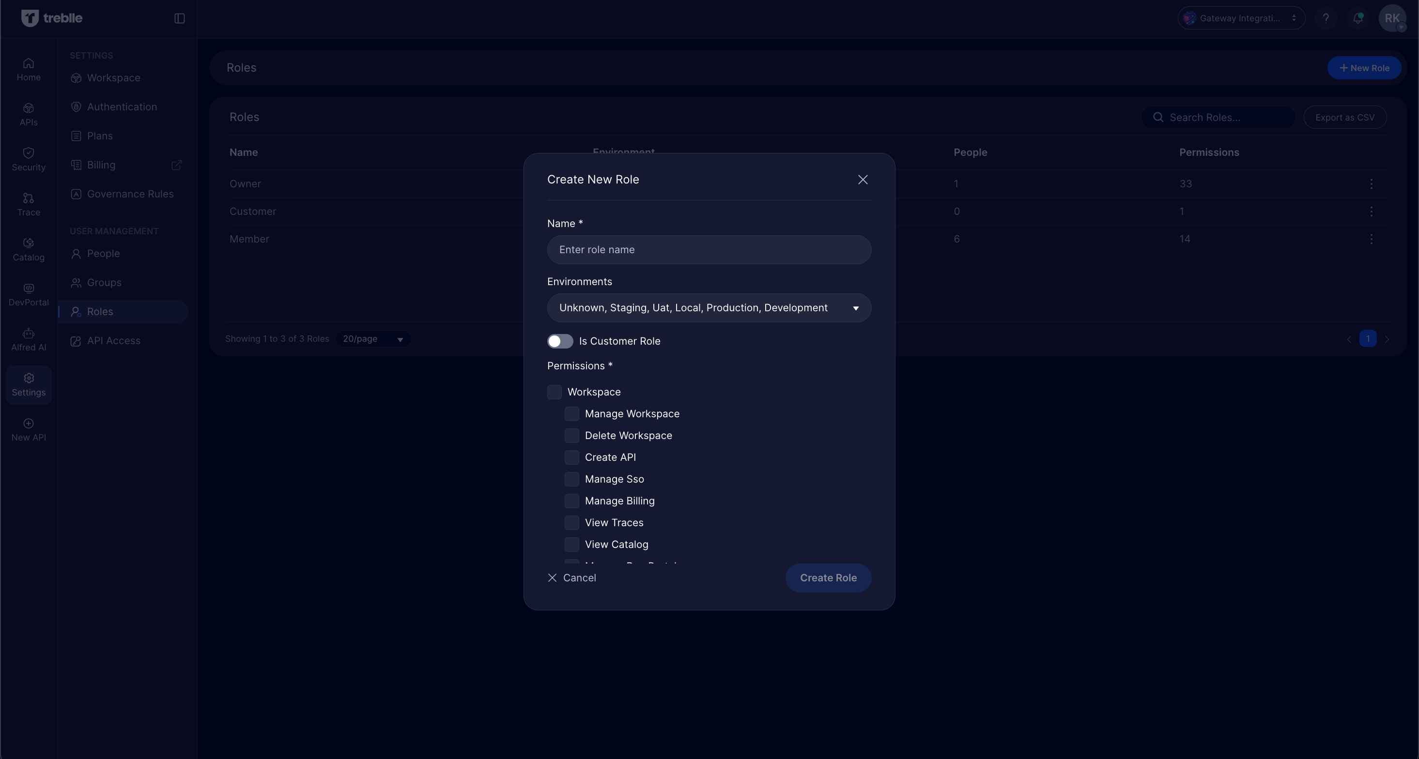This screenshot has height=759, width=1419.
Task: Change the 20/page pagination dropdown
Action: 373,339
